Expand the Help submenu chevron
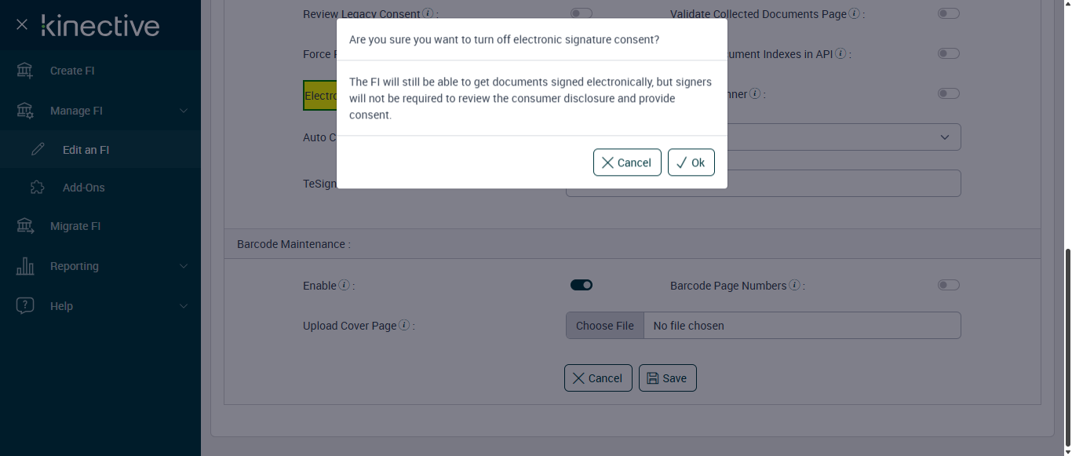This screenshot has width=1072, height=456. tap(184, 306)
